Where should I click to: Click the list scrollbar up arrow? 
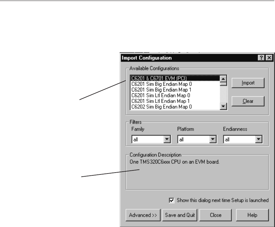pos(223,79)
